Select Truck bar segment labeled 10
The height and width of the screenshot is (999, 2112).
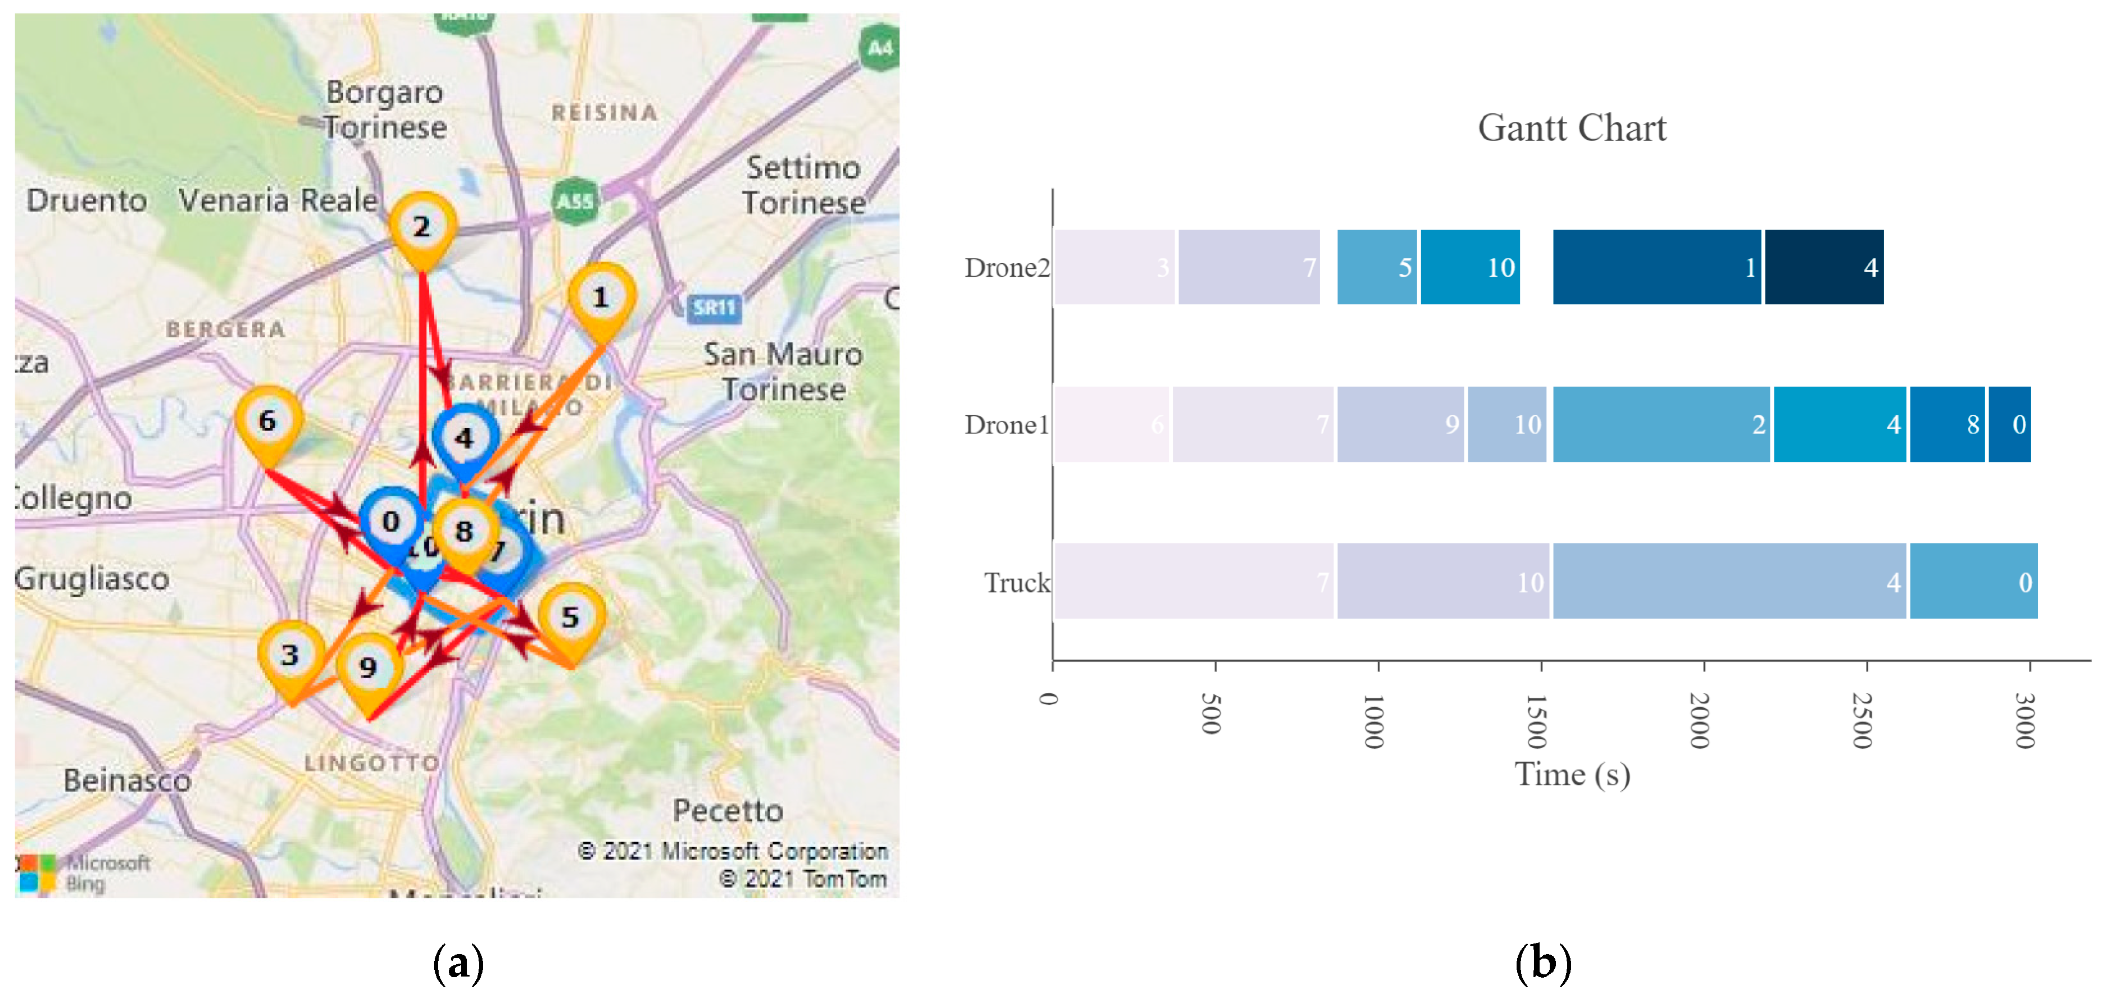(1444, 581)
